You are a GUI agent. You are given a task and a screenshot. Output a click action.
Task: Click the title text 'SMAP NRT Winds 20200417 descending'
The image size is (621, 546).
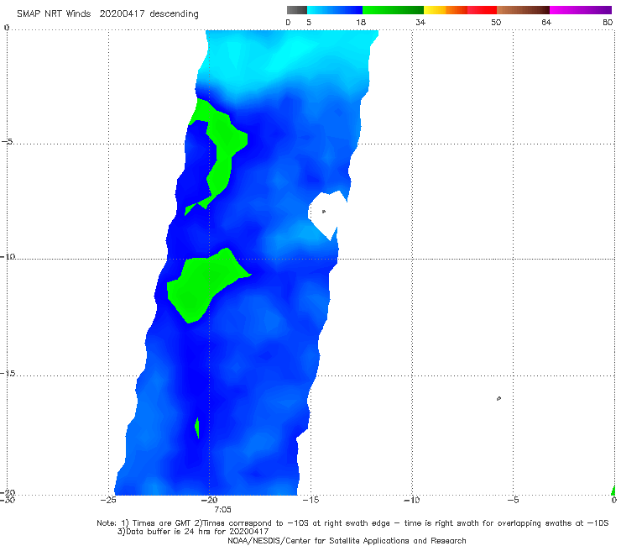click(107, 13)
